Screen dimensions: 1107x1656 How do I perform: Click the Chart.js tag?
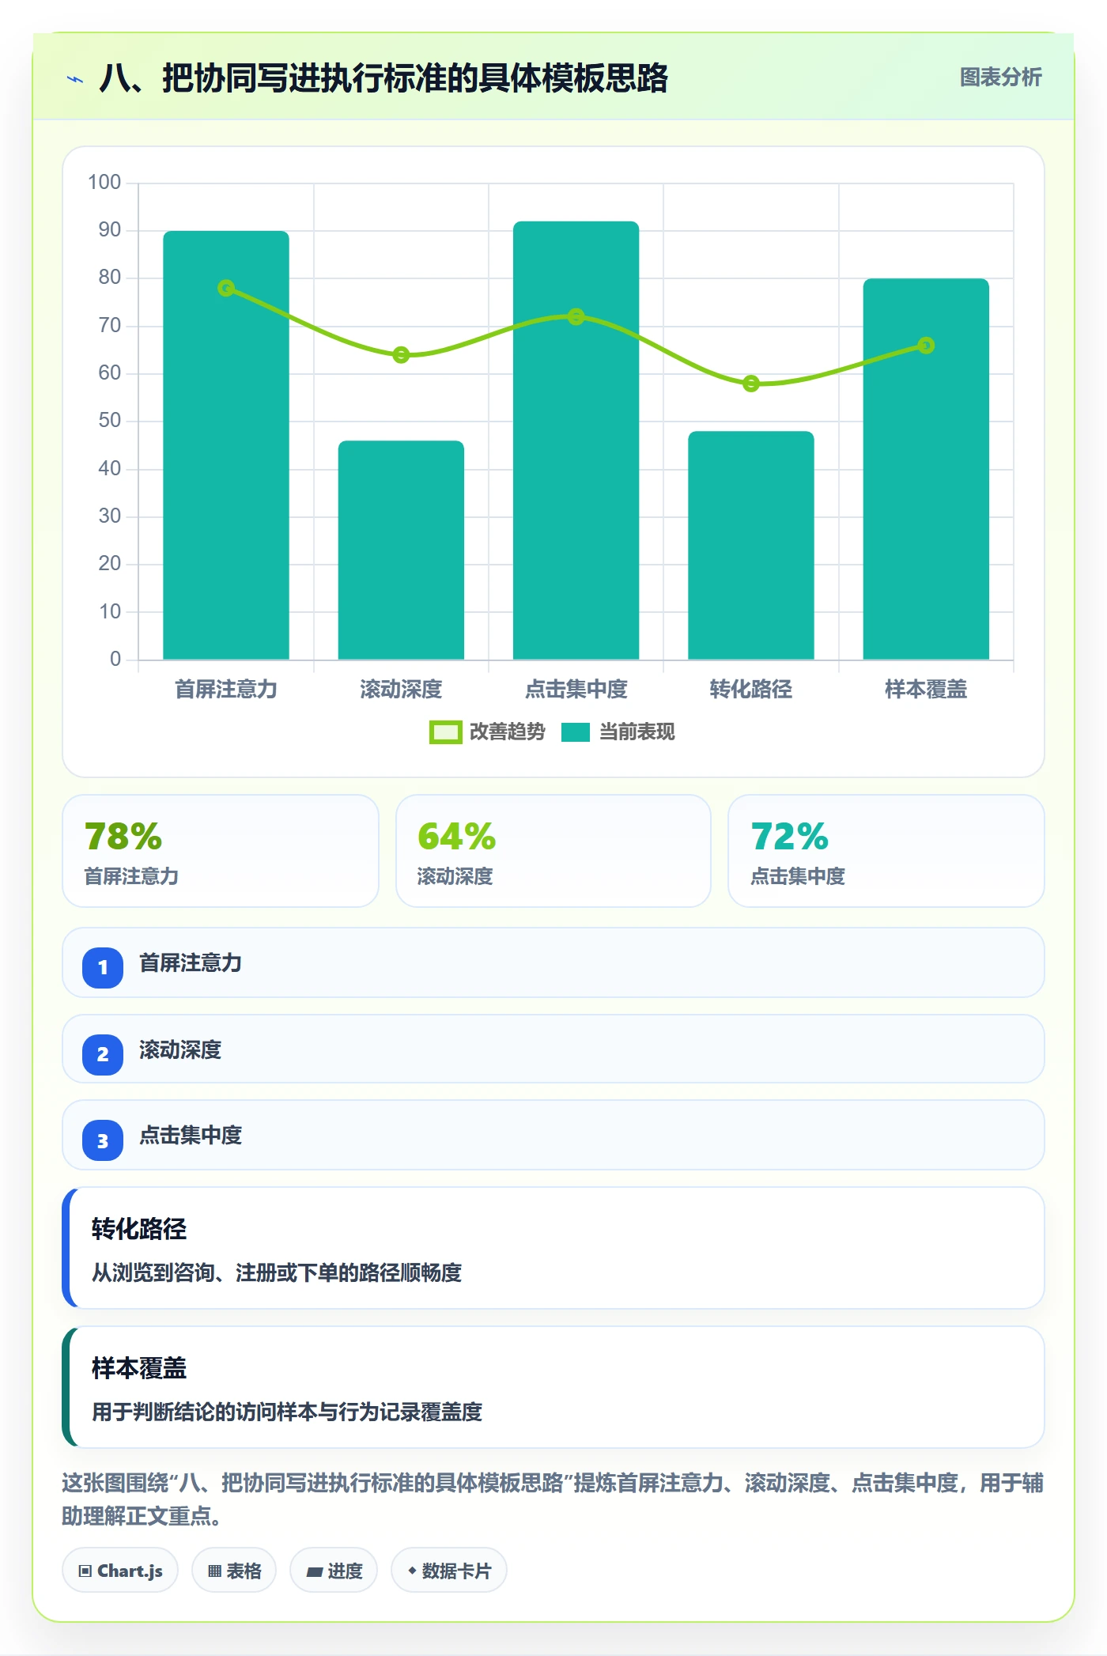tap(120, 1571)
